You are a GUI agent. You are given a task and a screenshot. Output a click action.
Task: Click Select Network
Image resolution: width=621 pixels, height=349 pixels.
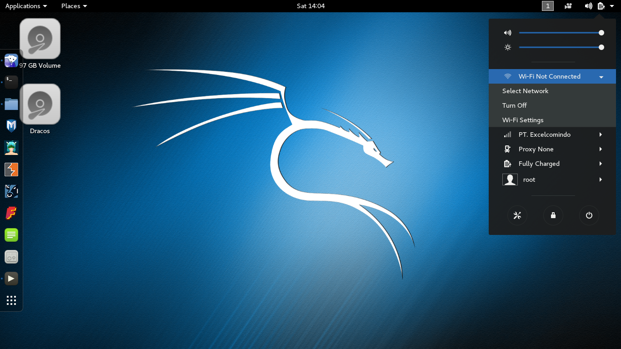[x=525, y=91]
